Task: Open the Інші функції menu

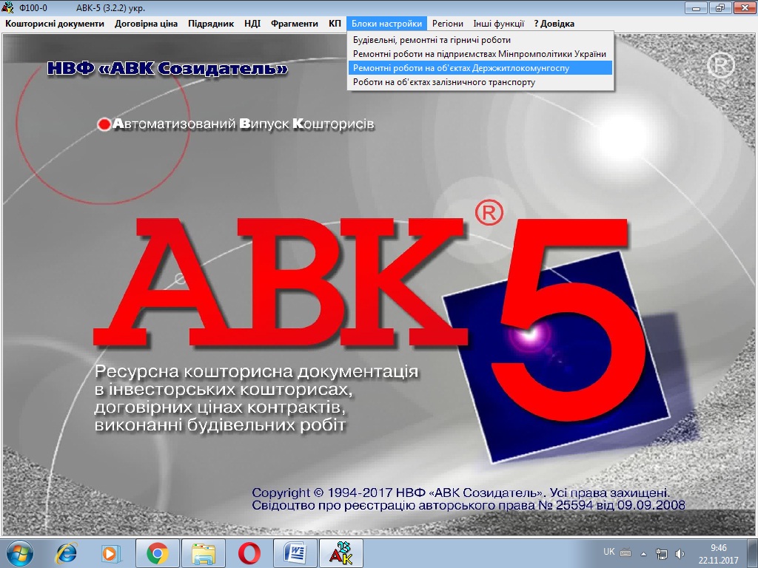Action: 498,24
